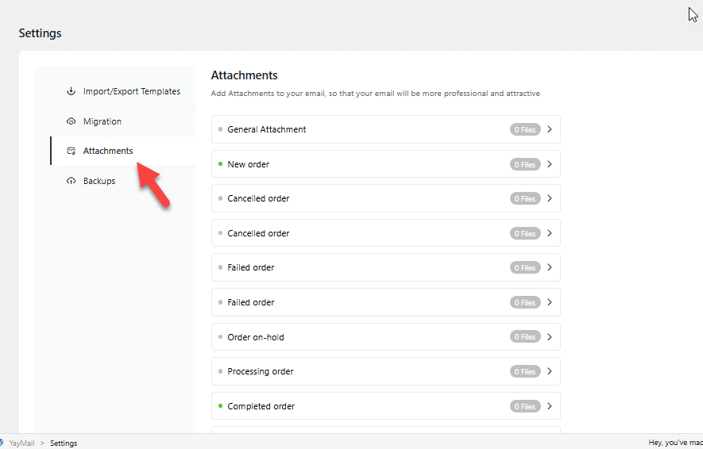Open the Migration text label in sidebar
This screenshot has height=449, width=703.
[102, 121]
